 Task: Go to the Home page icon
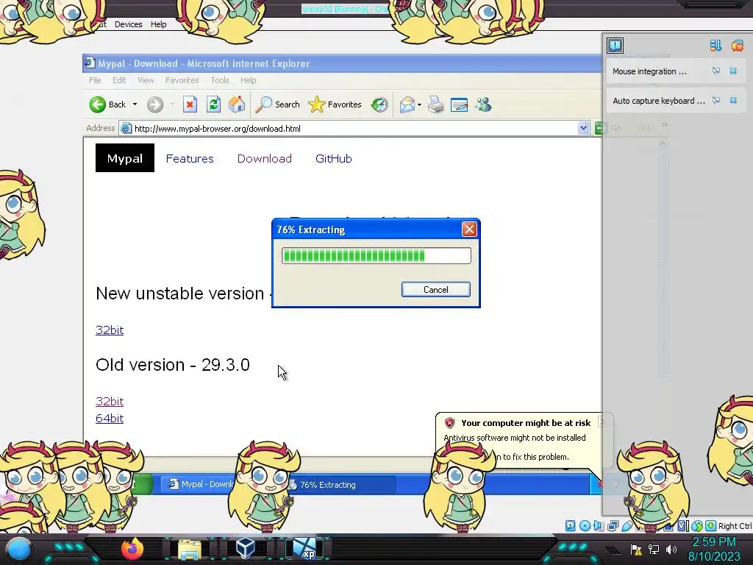point(237,104)
